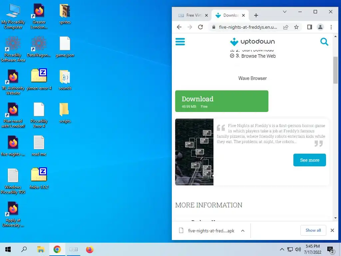Viewport: 341px width, 256px height.
Task: Open the notification center icon
Action: pyautogui.click(x=330, y=250)
